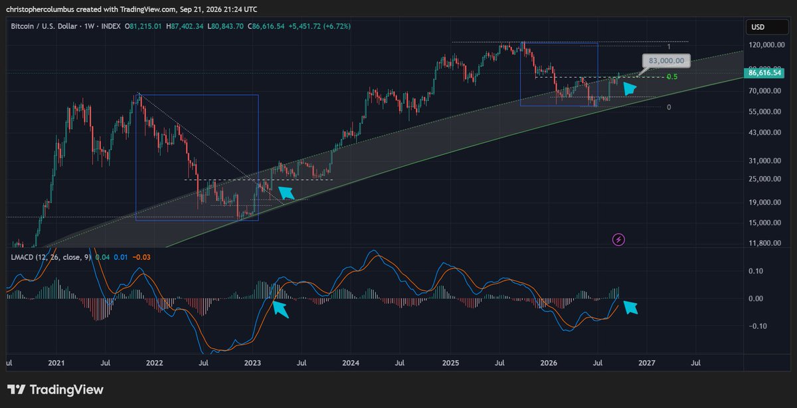
Task: Click -0.10 on the LMACD scale
Action: click(758, 326)
